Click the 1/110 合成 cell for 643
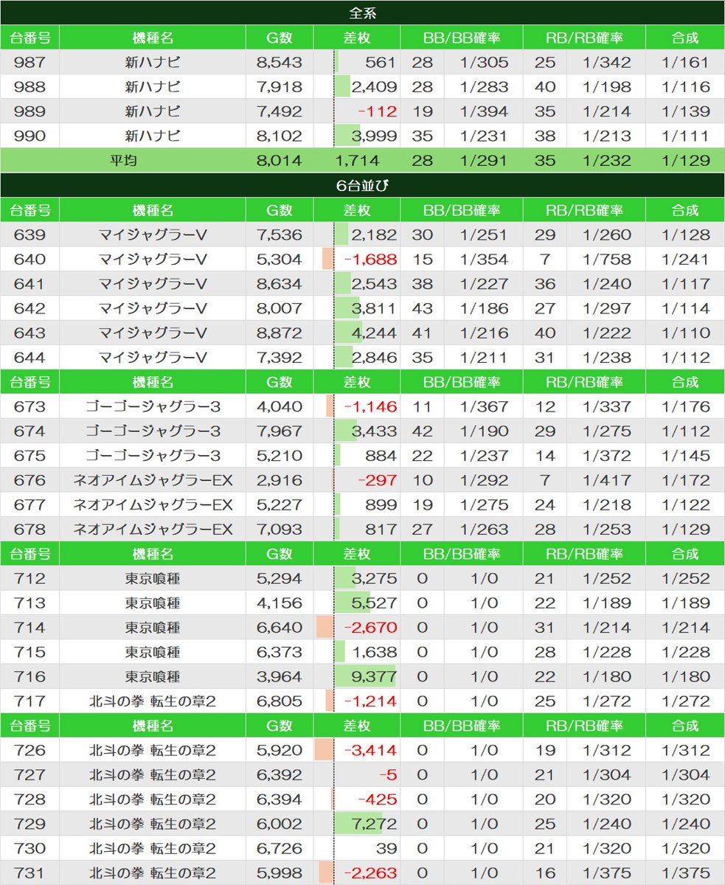 tap(685, 333)
